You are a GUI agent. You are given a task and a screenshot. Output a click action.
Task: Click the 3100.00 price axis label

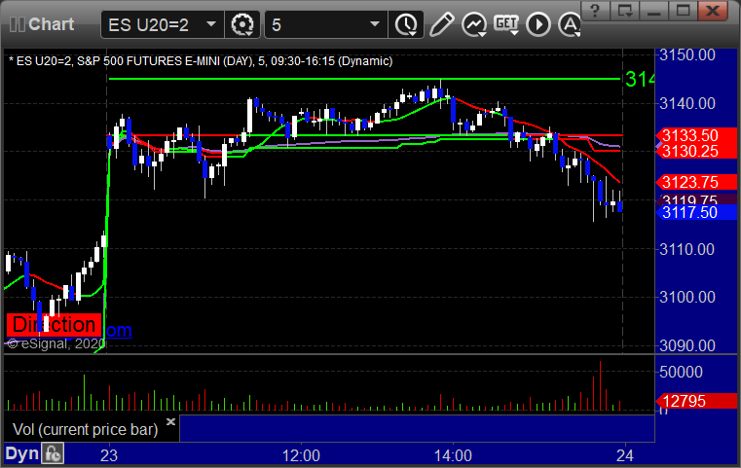687,297
